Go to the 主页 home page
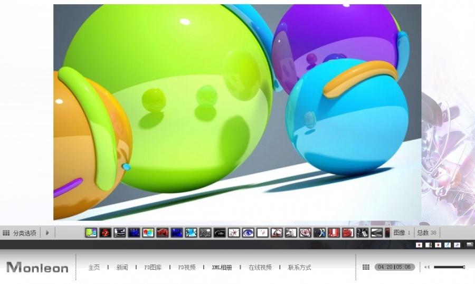The height and width of the screenshot is (284, 475). 94,267
